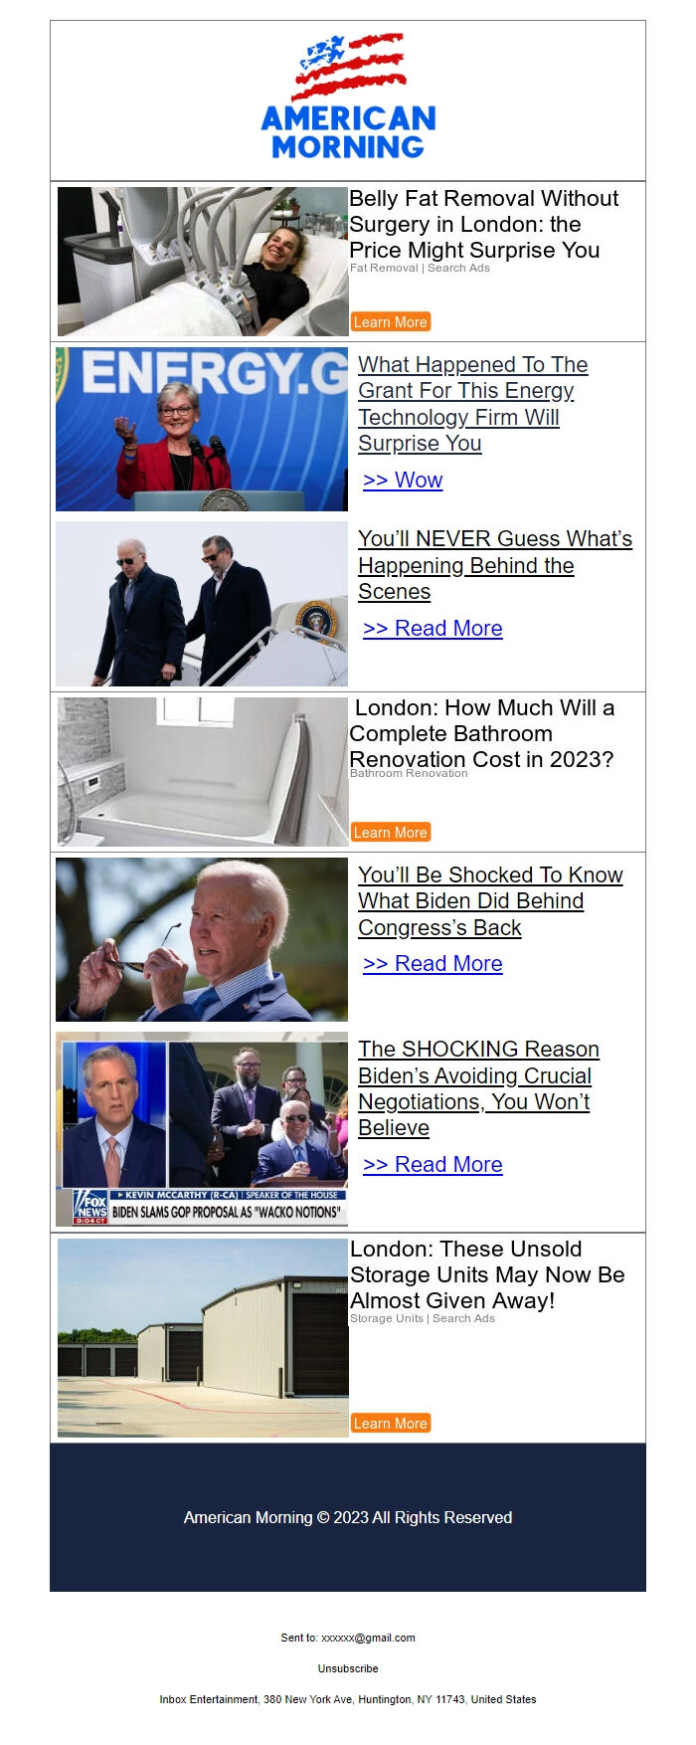This screenshot has width=696, height=1745.
Task: Click the American Morning logo
Action: click(348, 97)
